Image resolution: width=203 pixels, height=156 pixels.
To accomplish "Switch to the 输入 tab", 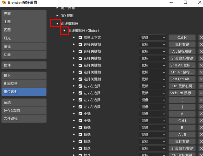I will [24, 76].
